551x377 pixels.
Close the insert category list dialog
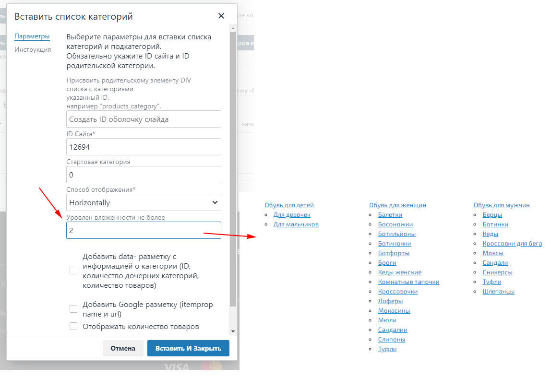[x=221, y=16]
